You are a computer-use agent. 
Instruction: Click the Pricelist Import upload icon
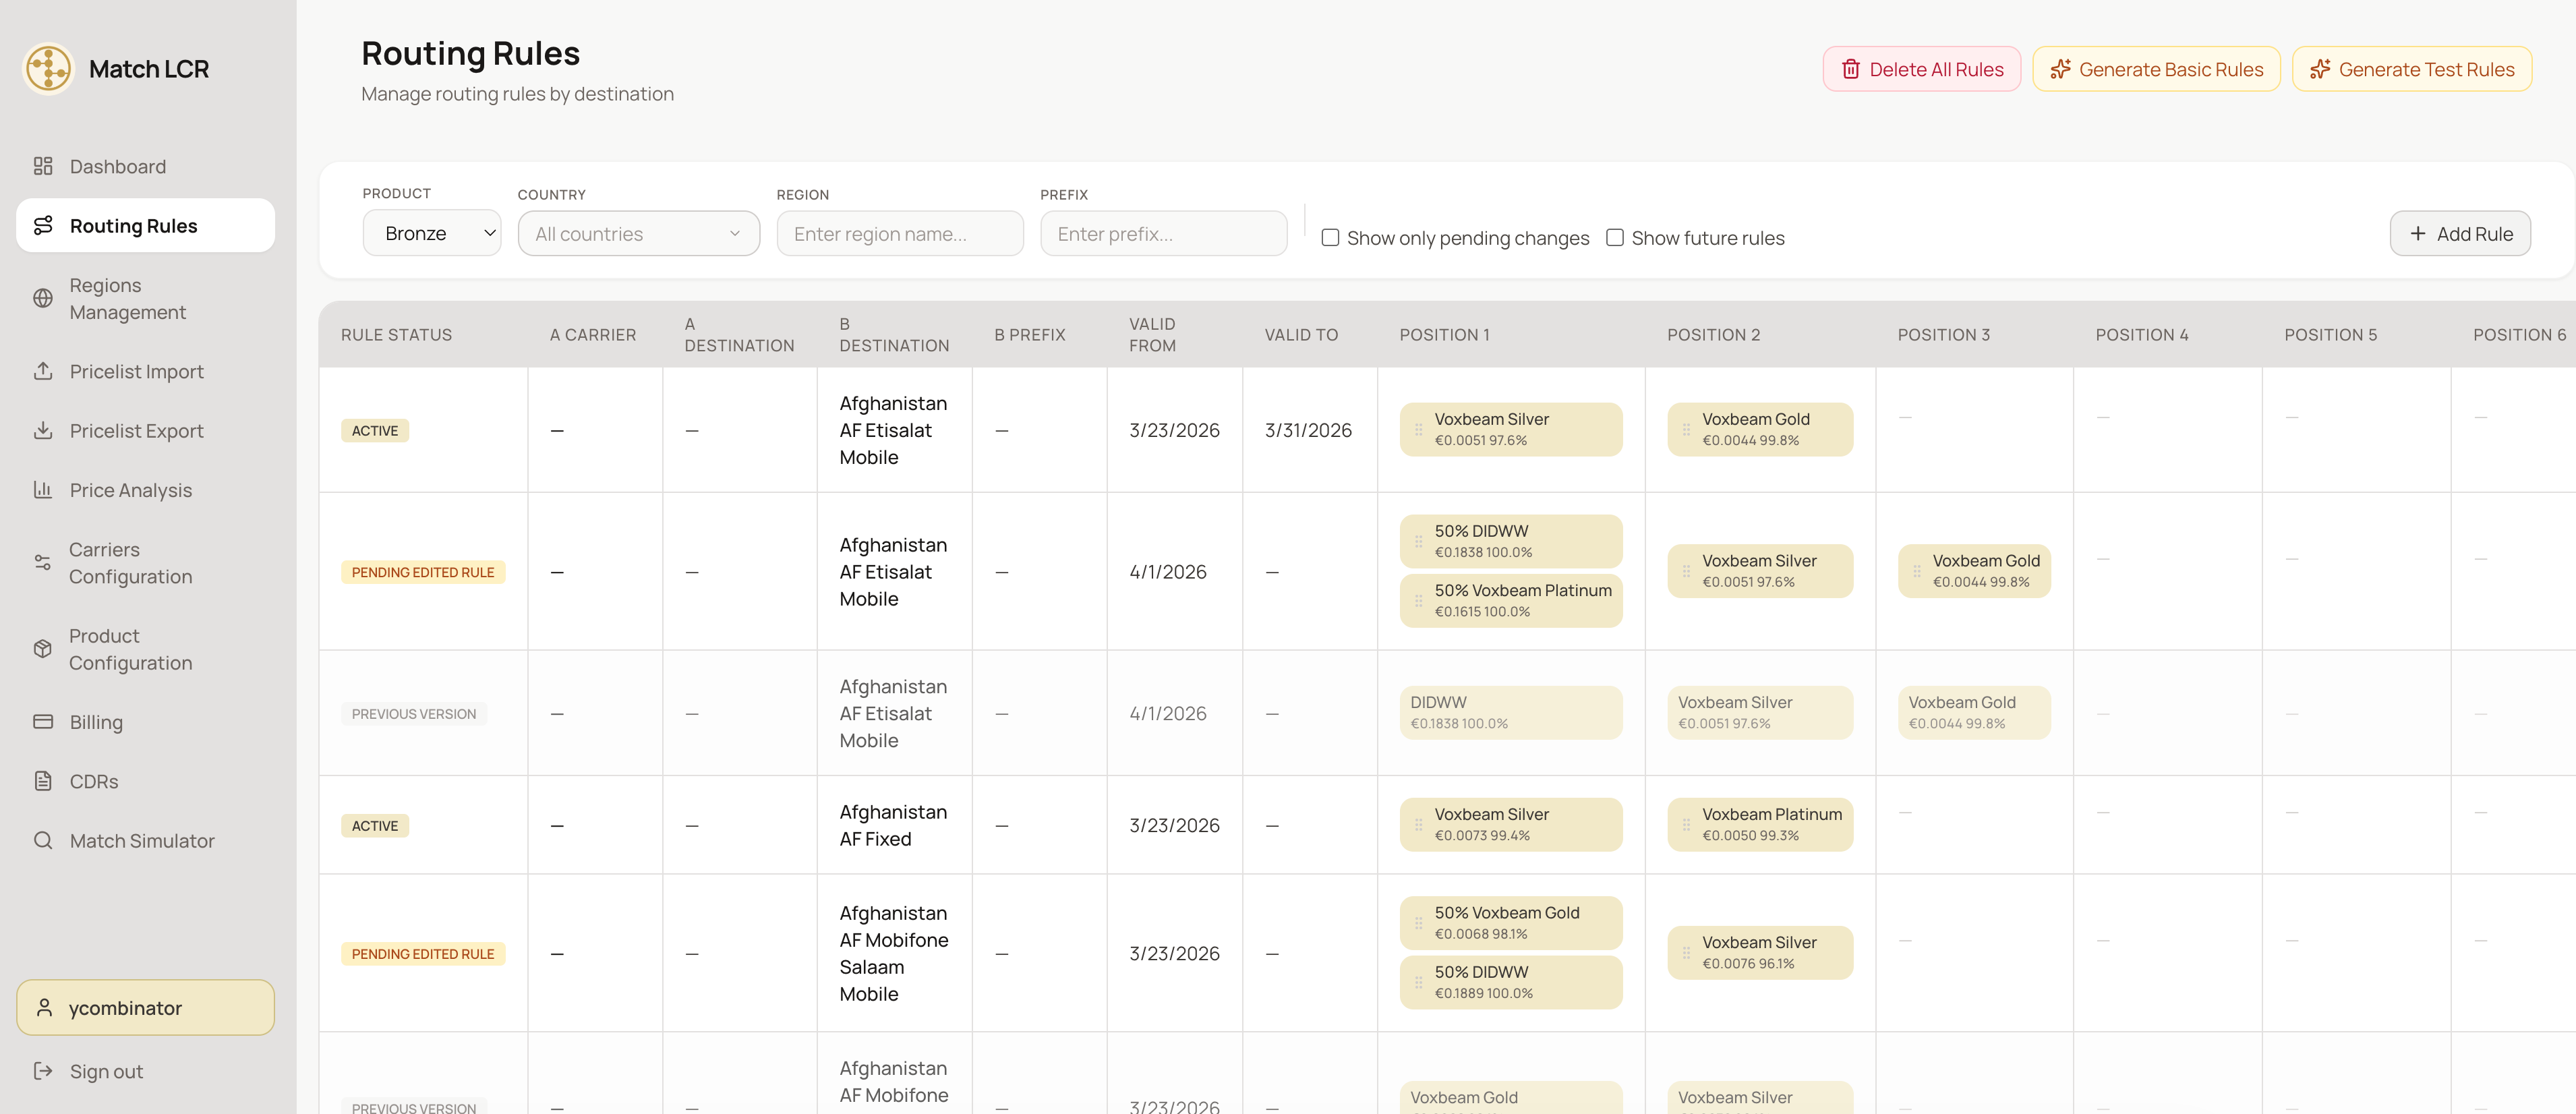click(43, 371)
